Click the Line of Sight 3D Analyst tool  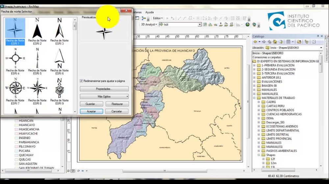(x=215, y=25)
